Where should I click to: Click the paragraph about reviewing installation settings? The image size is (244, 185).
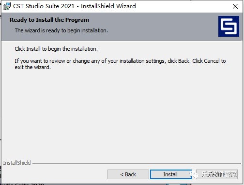pyautogui.click(x=120, y=64)
